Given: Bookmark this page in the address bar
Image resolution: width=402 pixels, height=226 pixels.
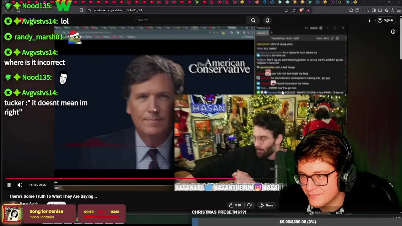Looking at the screenshot, I should click(x=81, y=10).
